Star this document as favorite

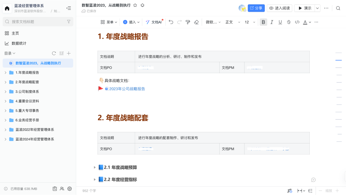pos(135,5)
